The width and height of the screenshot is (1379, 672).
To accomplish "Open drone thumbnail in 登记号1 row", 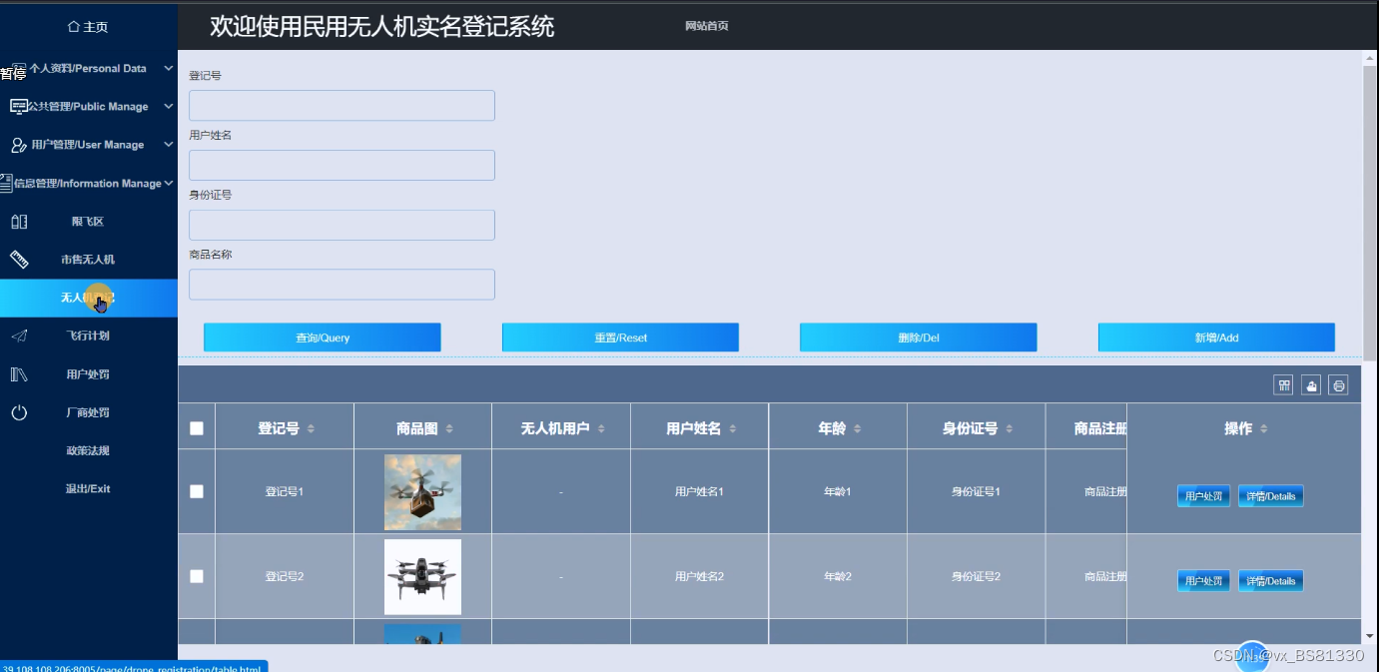I will pyautogui.click(x=422, y=492).
